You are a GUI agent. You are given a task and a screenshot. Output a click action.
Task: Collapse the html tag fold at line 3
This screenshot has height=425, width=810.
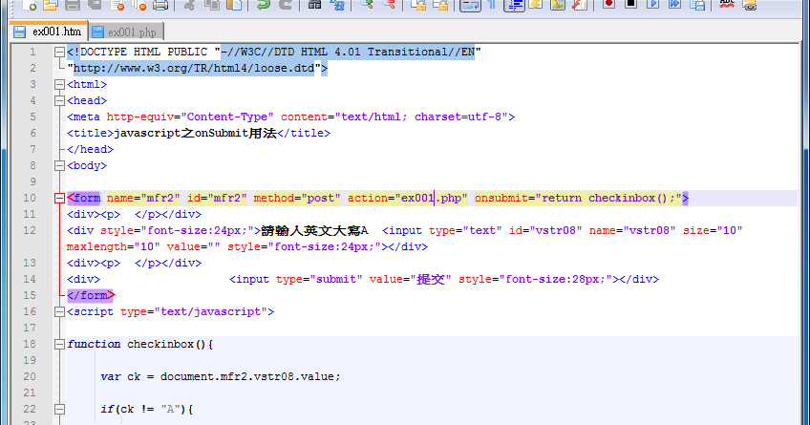59,84
